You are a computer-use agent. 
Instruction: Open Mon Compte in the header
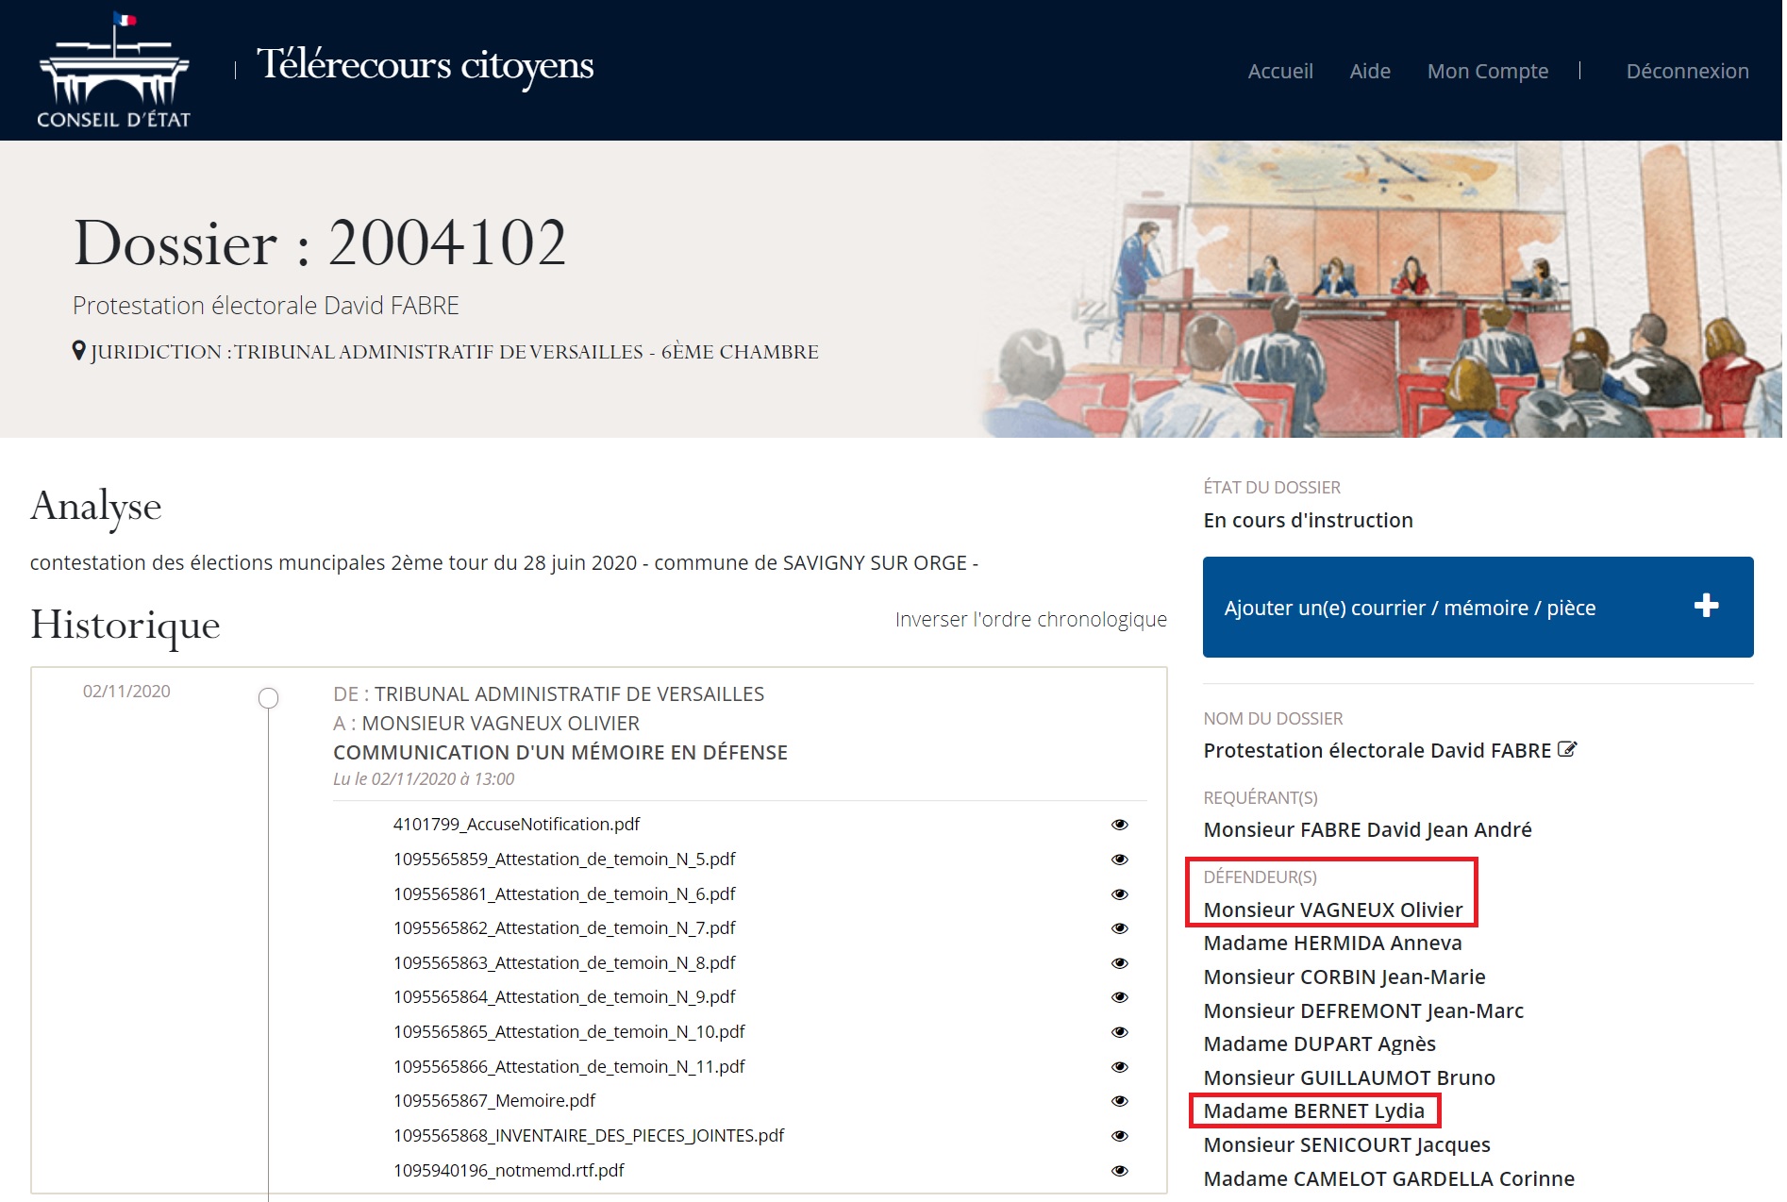pos(1487,72)
